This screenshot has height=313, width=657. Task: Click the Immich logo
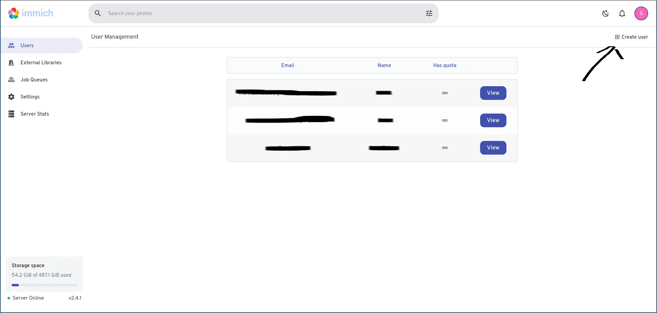point(30,13)
